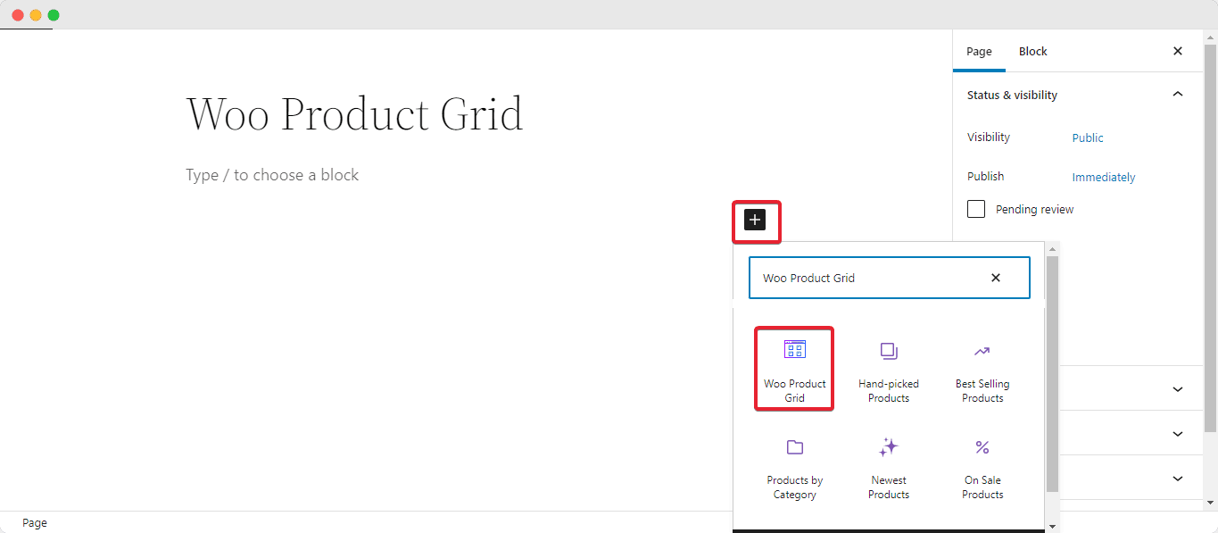
Task: Click the Visibility label in the sidebar
Action: coord(989,137)
